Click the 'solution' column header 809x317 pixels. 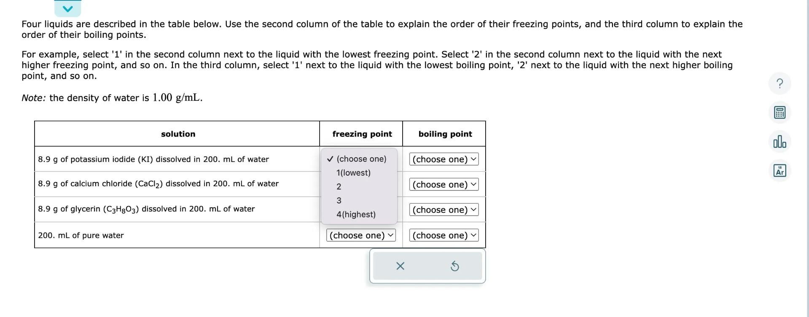[177, 134]
